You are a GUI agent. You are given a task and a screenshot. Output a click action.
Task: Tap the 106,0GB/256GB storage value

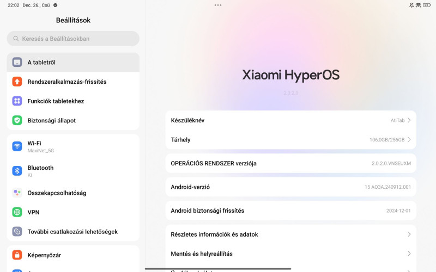(387, 140)
